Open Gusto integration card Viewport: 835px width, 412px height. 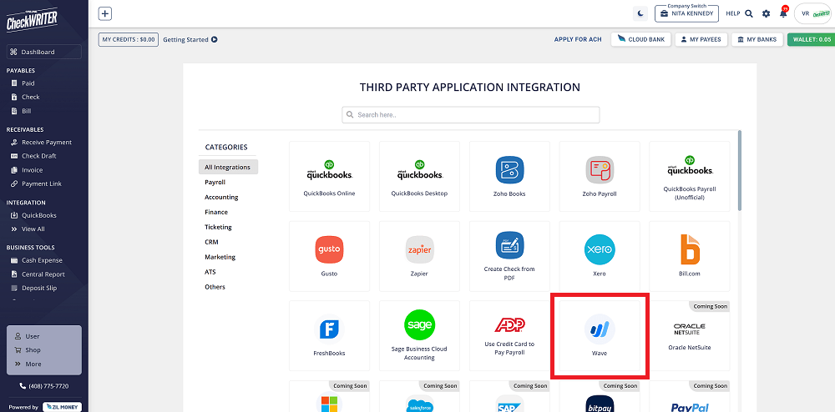[329, 256]
